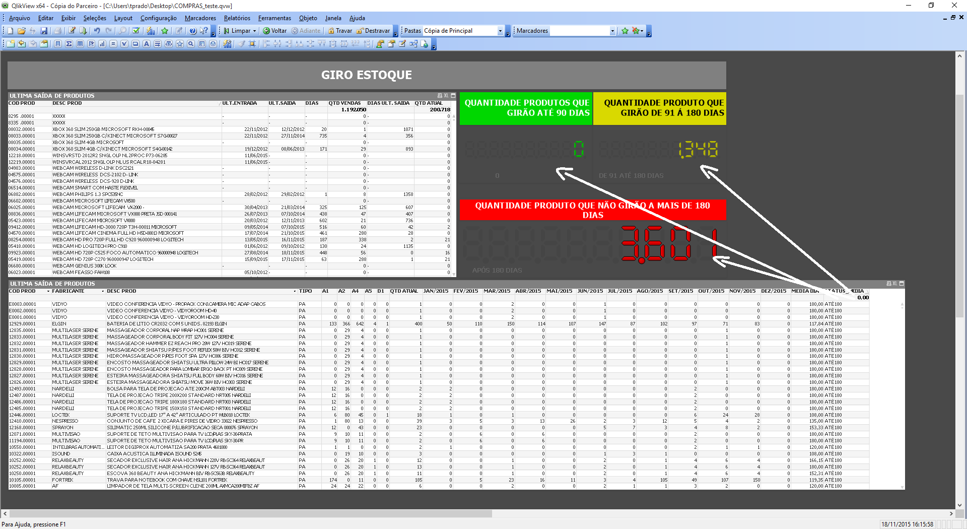Create a Table Box object
Screen dimensions: 967x529
pos(80,44)
